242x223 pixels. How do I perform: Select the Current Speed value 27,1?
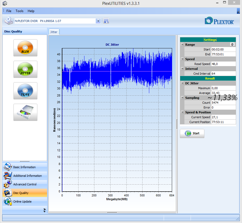tap(223, 117)
